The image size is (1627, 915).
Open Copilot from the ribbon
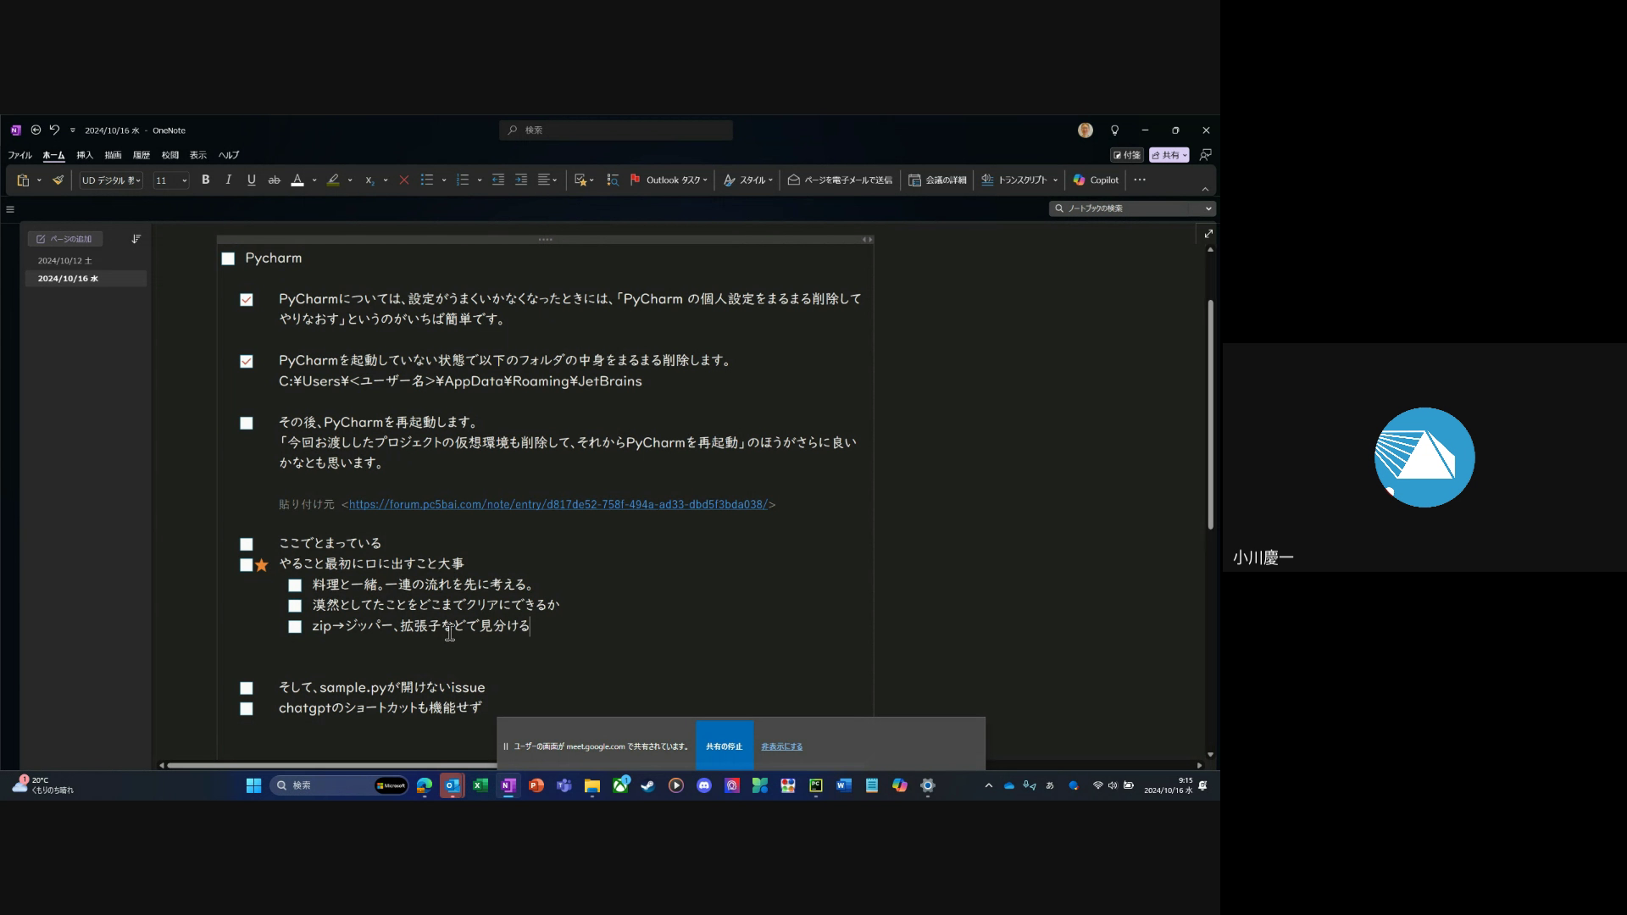[x=1096, y=180]
